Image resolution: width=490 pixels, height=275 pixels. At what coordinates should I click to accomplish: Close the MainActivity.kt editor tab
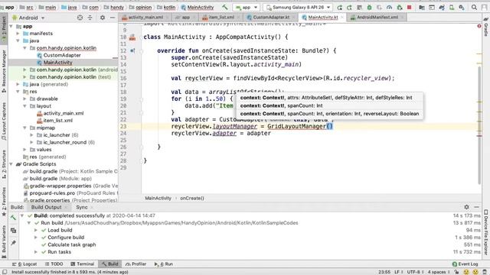pyautogui.click(x=342, y=18)
